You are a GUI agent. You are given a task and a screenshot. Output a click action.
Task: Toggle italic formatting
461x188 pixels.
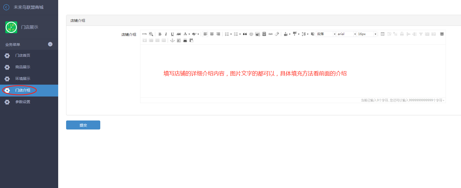coord(166,34)
